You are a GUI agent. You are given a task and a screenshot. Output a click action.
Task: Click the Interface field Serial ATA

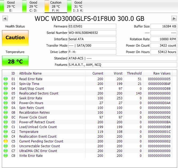pyautogui.click(x=92, y=39)
